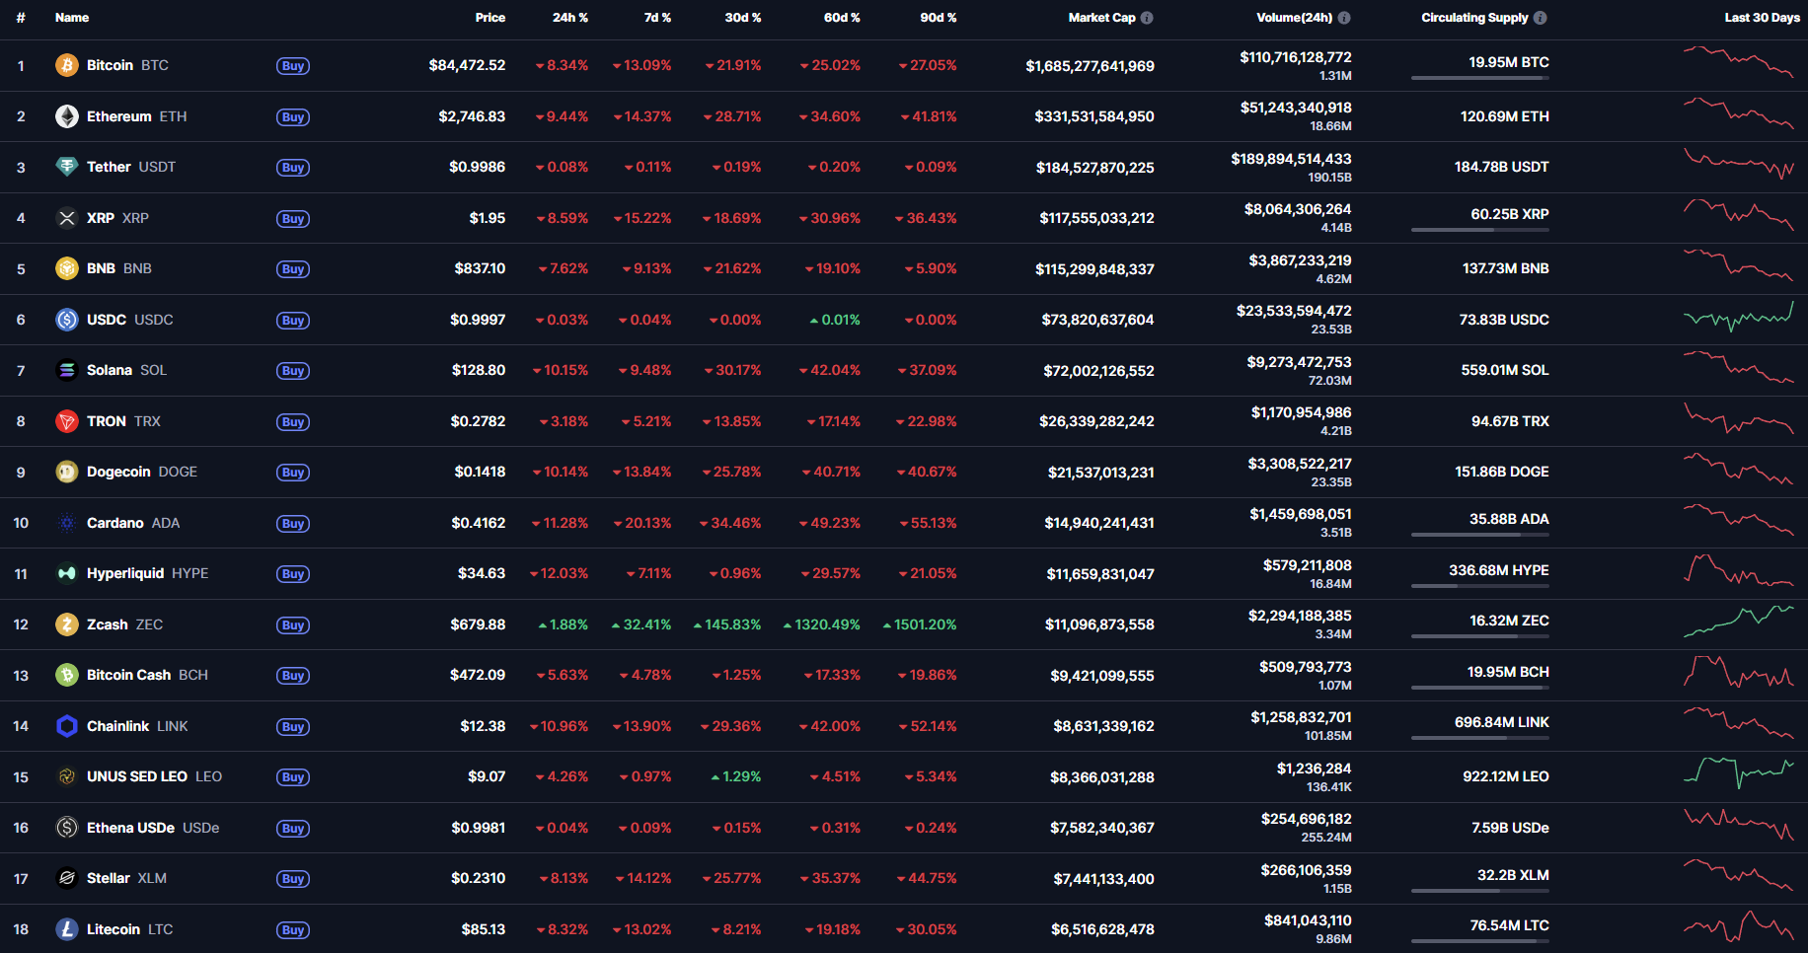Sort by the 60d % column header
Screen dimensions: 1808x953
click(x=842, y=18)
